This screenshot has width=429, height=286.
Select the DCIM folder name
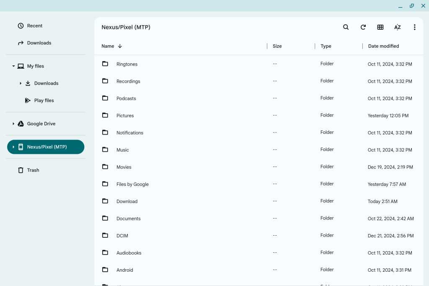tap(122, 236)
